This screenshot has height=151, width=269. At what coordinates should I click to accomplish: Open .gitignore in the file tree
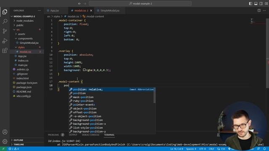(x=26, y=74)
